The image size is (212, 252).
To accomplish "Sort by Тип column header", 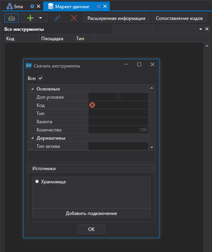I will pyautogui.click(x=84, y=39).
